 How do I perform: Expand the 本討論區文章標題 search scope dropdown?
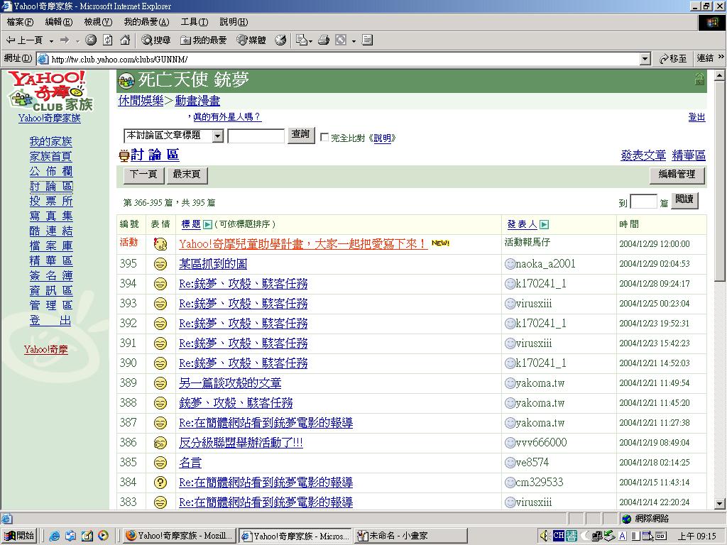(217, 136)
